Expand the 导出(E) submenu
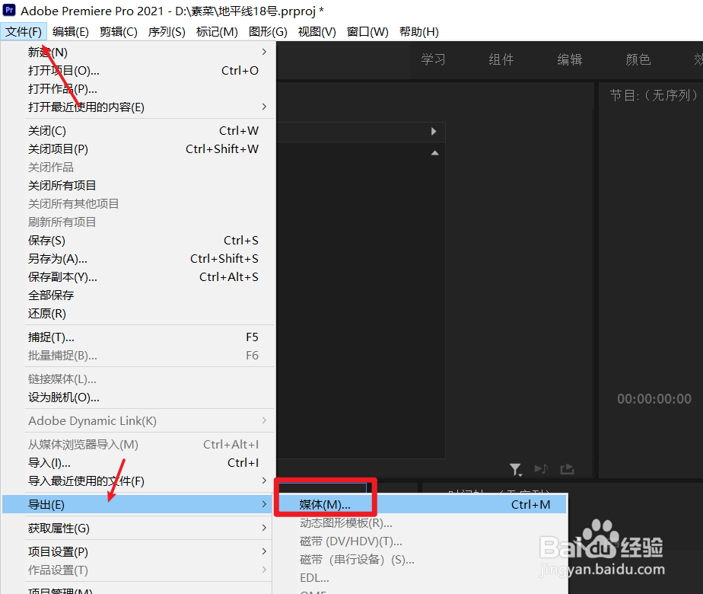 (138, 505)
